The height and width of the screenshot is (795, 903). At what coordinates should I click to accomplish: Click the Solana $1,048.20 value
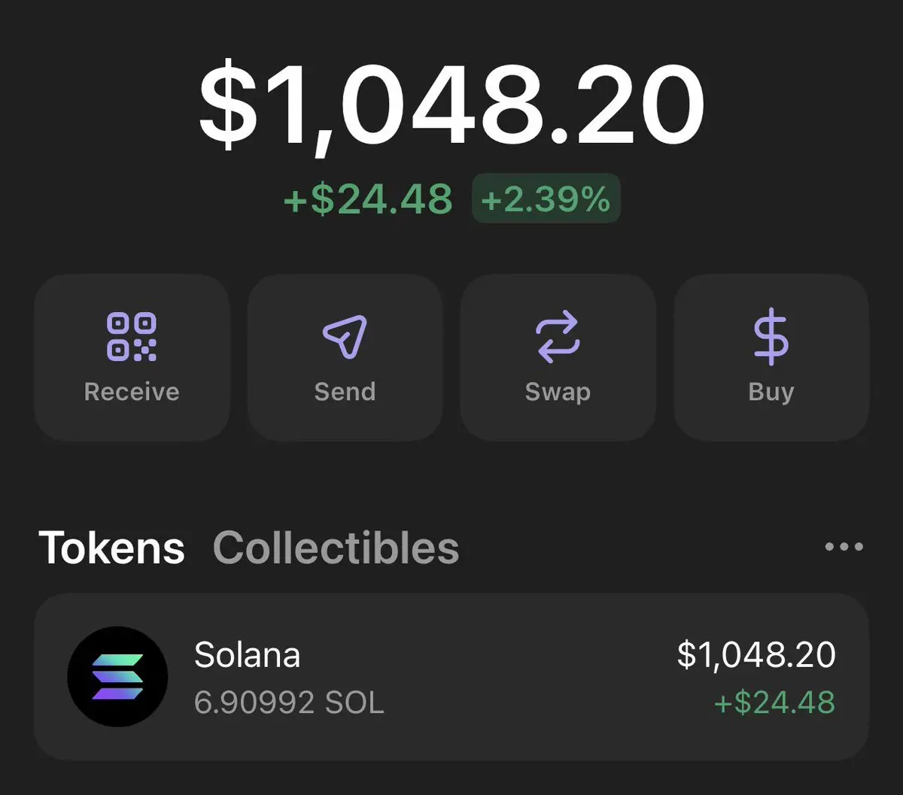pos(756,654)
